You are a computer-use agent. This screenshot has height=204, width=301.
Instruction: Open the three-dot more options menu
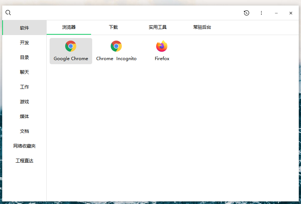pyautogui.click(x=261, y=13)
